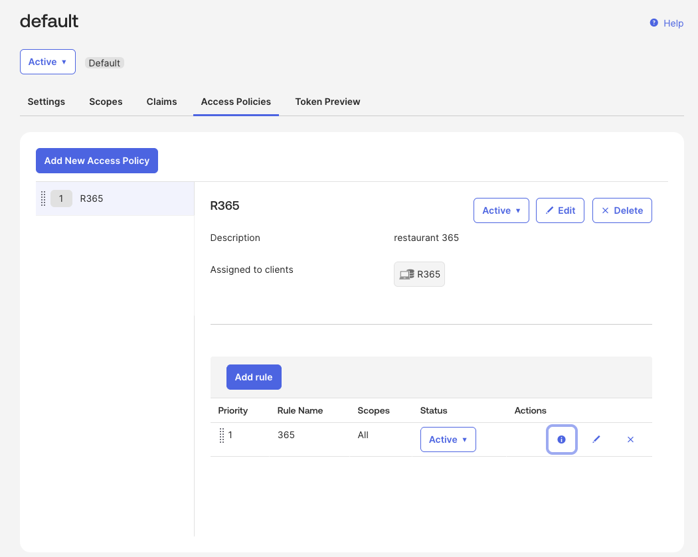Click the 'Actions' column header
Image resolution: width=698 pixels, height=557 pixels.
[530, 411]
